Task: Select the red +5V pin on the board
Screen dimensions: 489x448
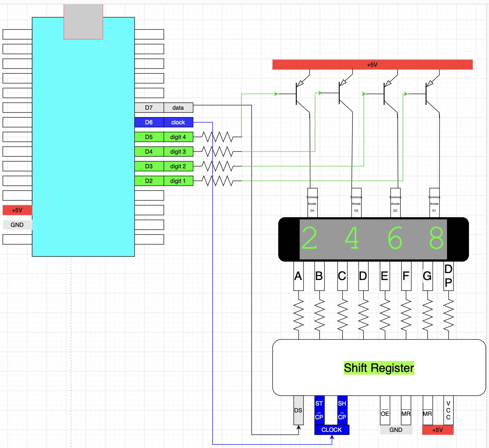Action: click(x=17, y=210)
